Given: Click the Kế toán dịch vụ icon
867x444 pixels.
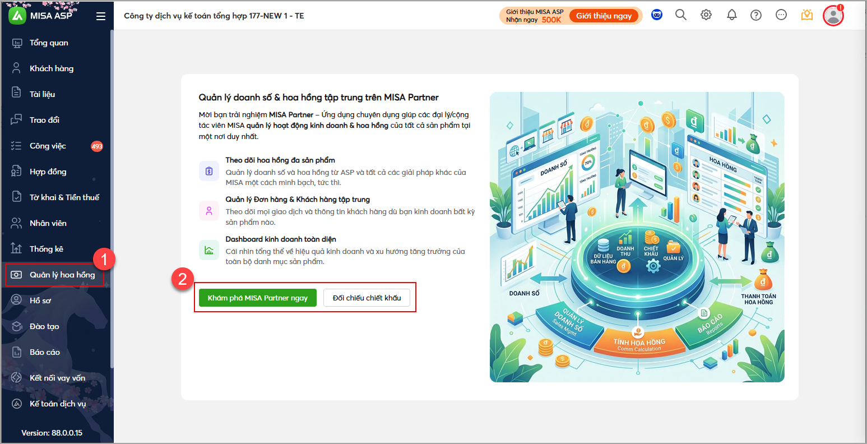Looking at the screenshot, I should coord(17,404).
